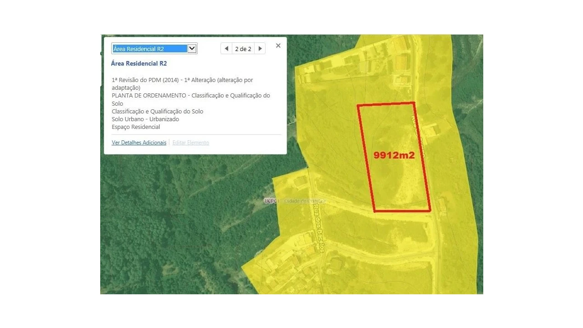Open the Área Residencial R2 dropdown arrow
The height and width of the screenshot is (328, 583).
point(192,48)
